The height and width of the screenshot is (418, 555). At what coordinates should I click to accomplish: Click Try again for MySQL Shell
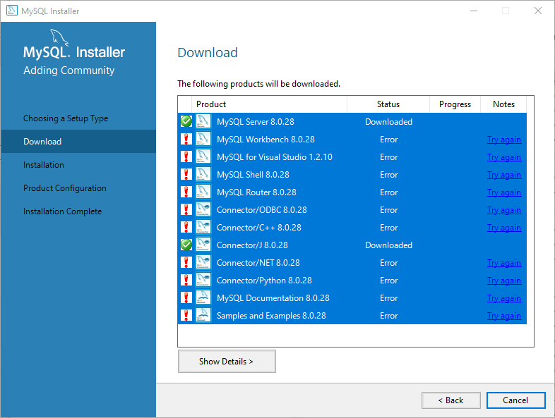504,175
